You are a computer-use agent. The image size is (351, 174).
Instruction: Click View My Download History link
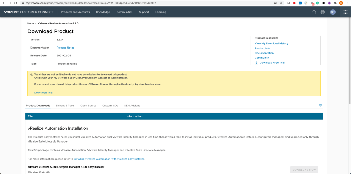[x=271, y=44]
